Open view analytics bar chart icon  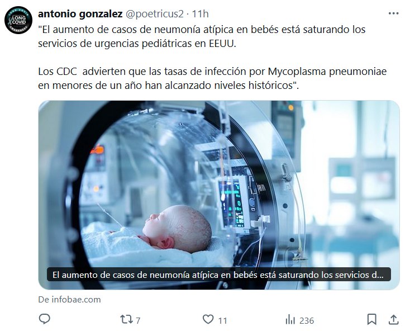(290, 319)
